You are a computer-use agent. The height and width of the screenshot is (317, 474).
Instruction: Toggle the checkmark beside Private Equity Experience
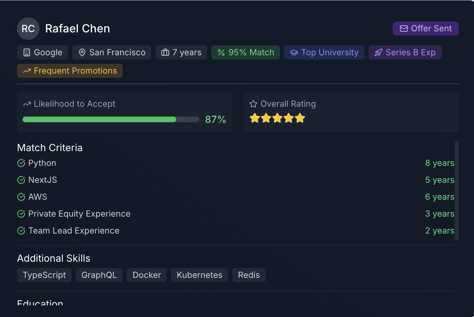click(x=21, y=213)
